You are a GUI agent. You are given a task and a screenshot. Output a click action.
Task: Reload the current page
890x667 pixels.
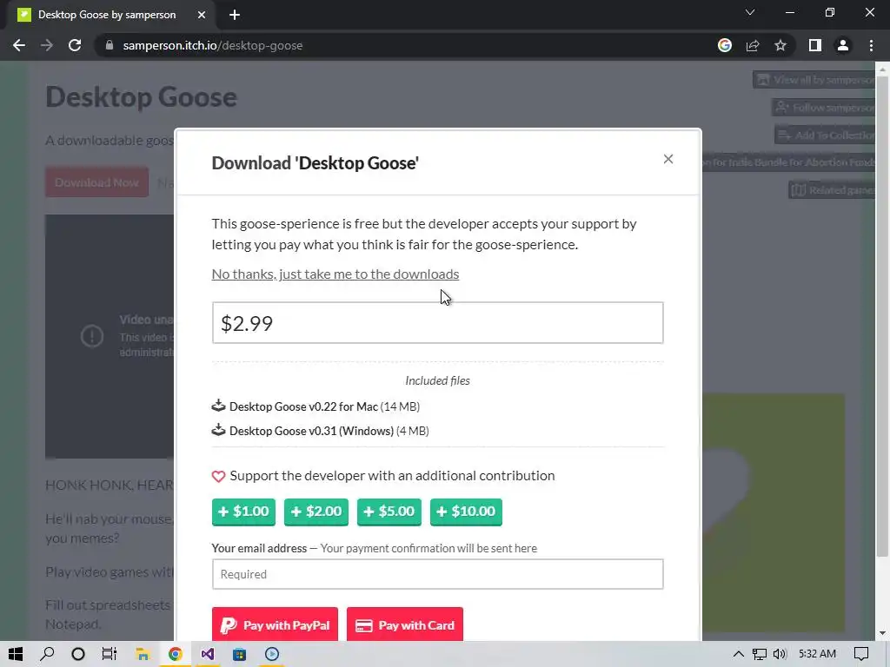tap(75, 45)
